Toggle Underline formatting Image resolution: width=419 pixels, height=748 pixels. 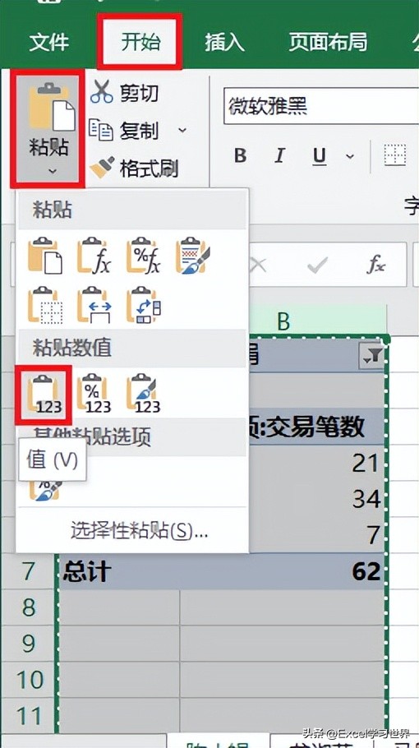click(320, 156)
